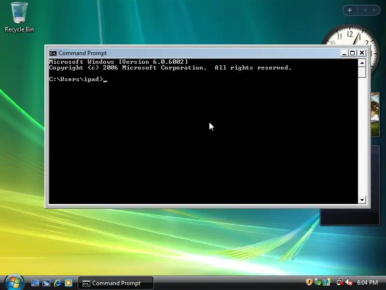Click the sidebar add gadgets plus button

350,10
